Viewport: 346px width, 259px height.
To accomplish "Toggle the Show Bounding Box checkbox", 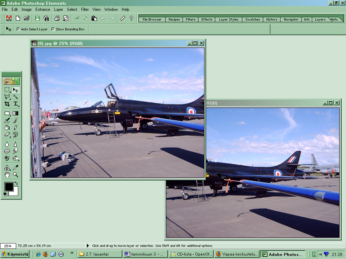I will coord(53,29).
